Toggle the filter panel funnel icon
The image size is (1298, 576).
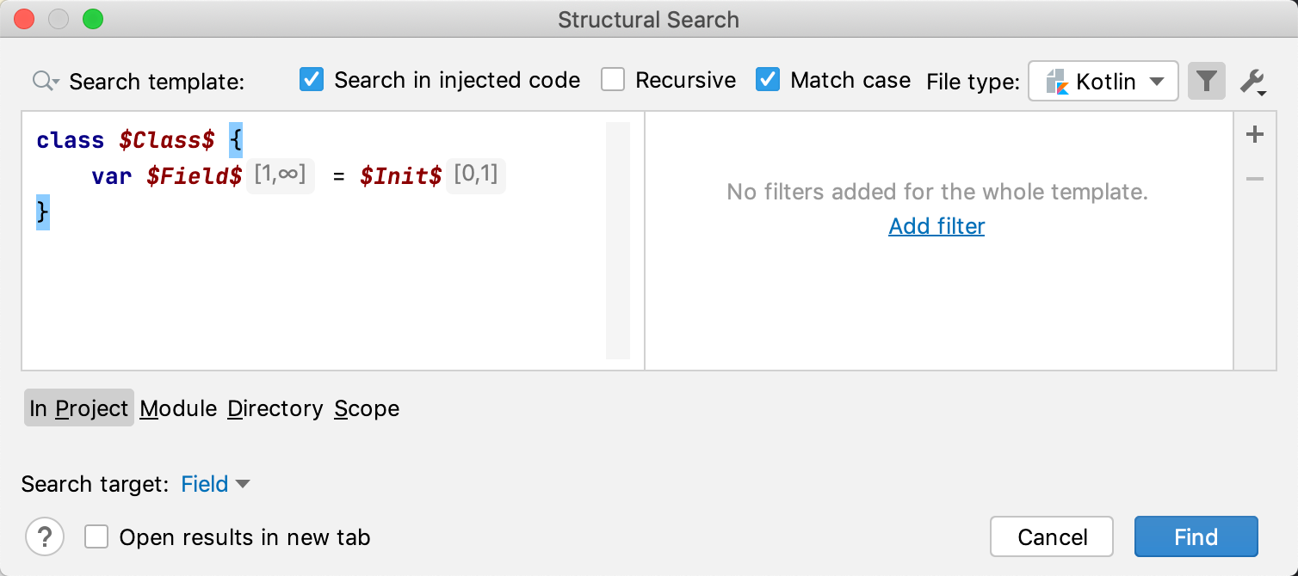pyautogui.click(x=1206, y=82)
